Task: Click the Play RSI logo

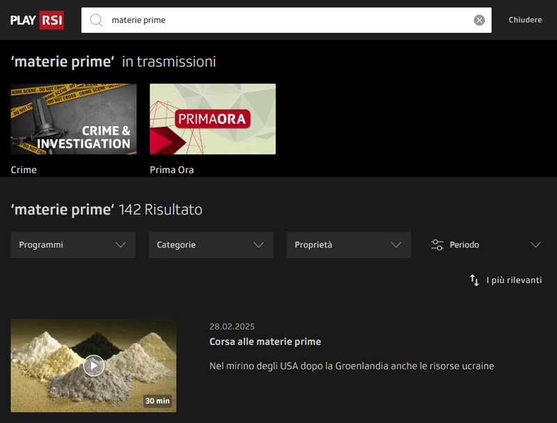Action: tap(37, 20)
